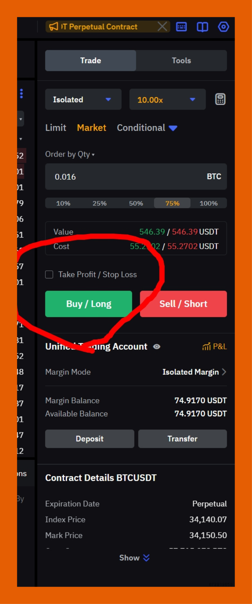Open the calculator icon
The height and width of the screenshot is (604, 252).
click(x=220, y=99)
